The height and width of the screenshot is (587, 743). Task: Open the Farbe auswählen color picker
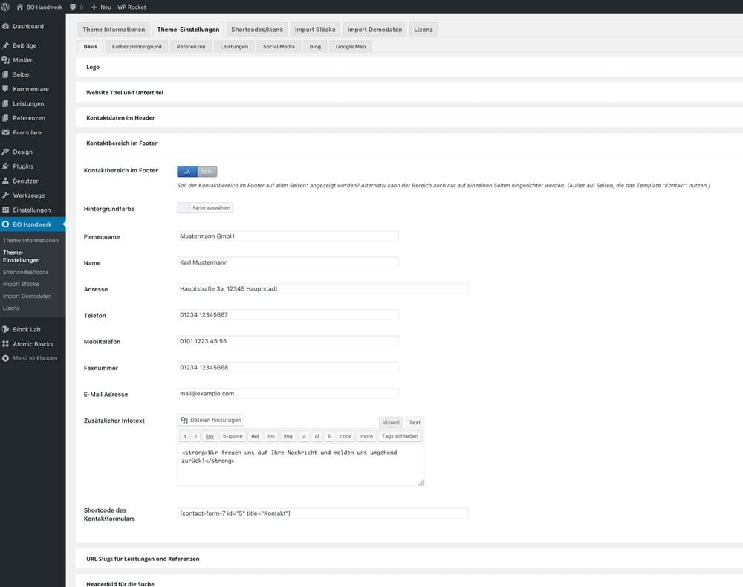(205, 208)
